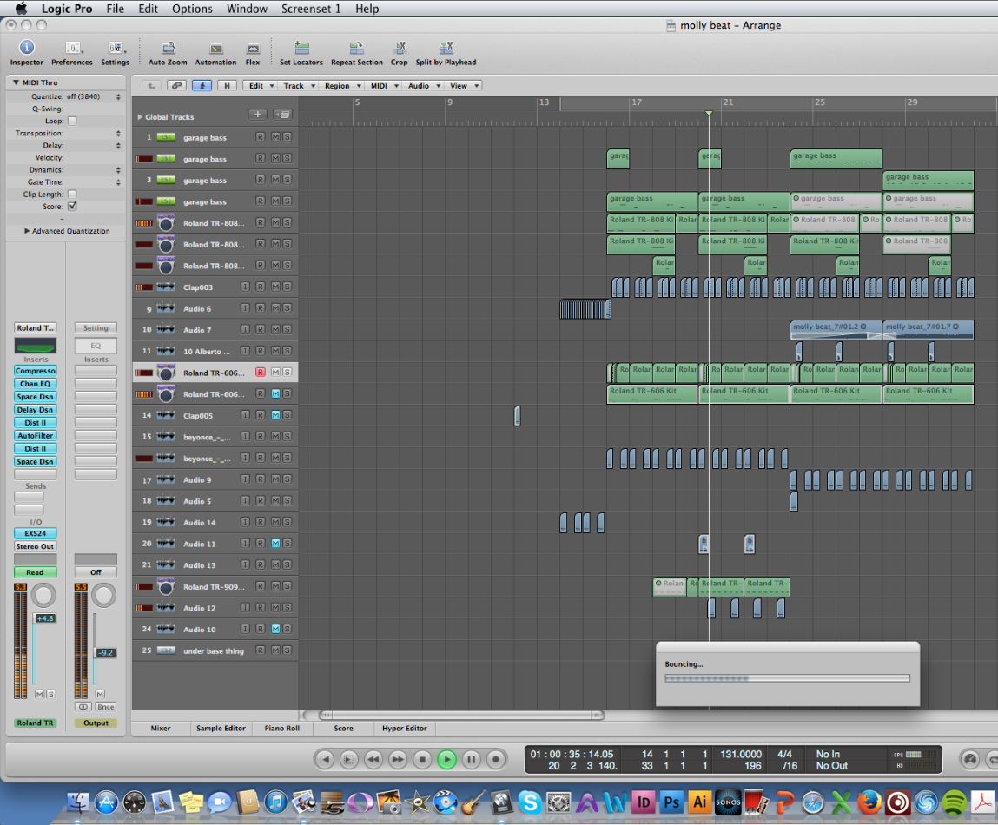Viewport: 998px width, 825px height.
Task: Open the Edit local menu dropdown
Action: (x=260, y=85)
